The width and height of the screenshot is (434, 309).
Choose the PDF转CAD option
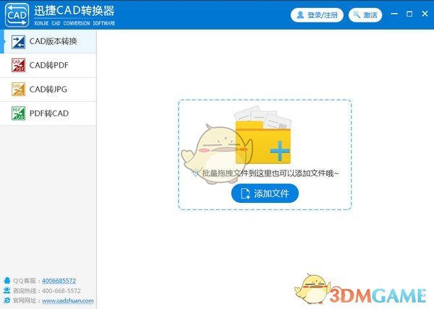tap(48, 113)
